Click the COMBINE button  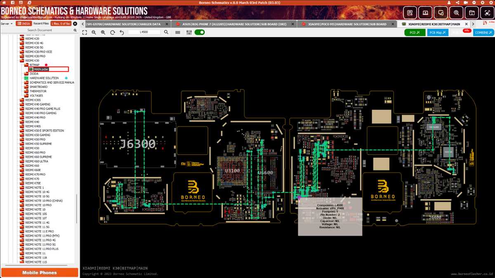(x=483, y=32)
